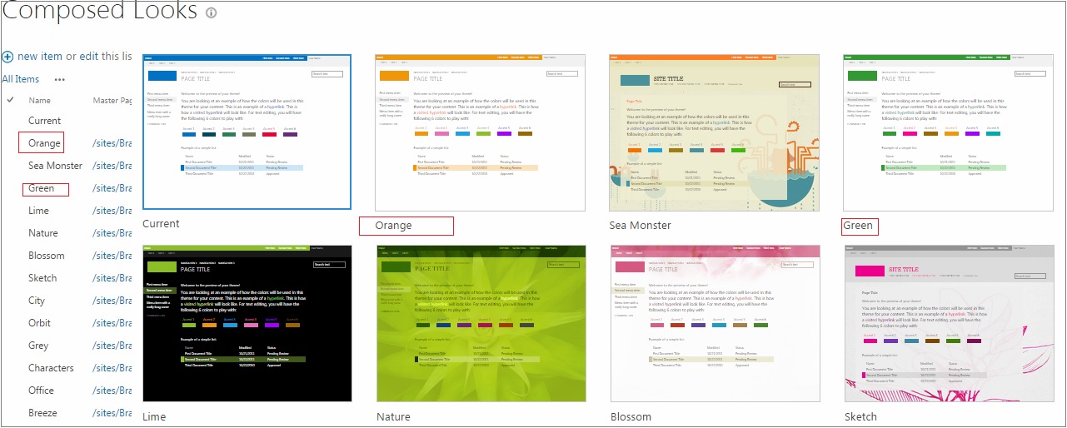
Task: Follow the master page link in the Lime row
Action: pos(112,211)
